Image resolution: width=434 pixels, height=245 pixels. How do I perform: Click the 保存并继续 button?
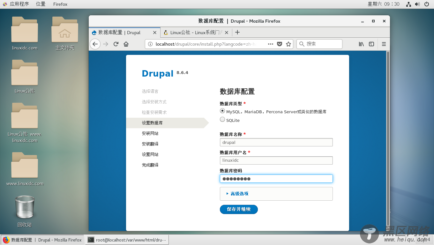239,209
